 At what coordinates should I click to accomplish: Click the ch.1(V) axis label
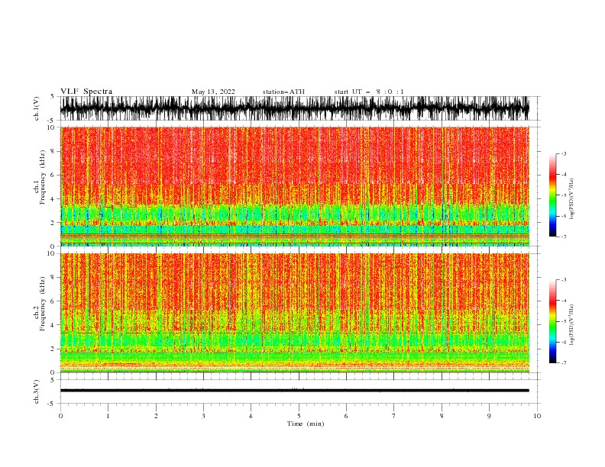click(37, 108)
